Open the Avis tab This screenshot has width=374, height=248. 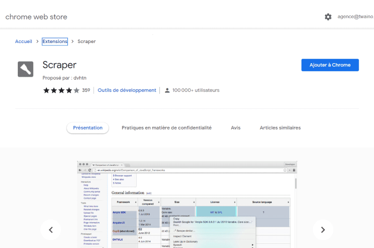pos(236,128)
